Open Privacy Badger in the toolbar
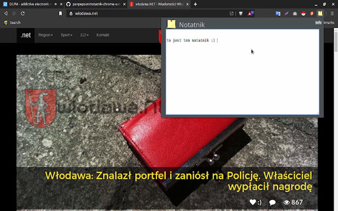The image size is (338, 211). (x=241, y=13)
